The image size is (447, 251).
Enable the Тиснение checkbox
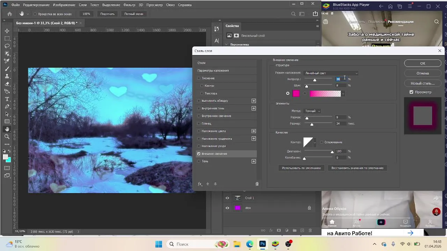(199, 78)
